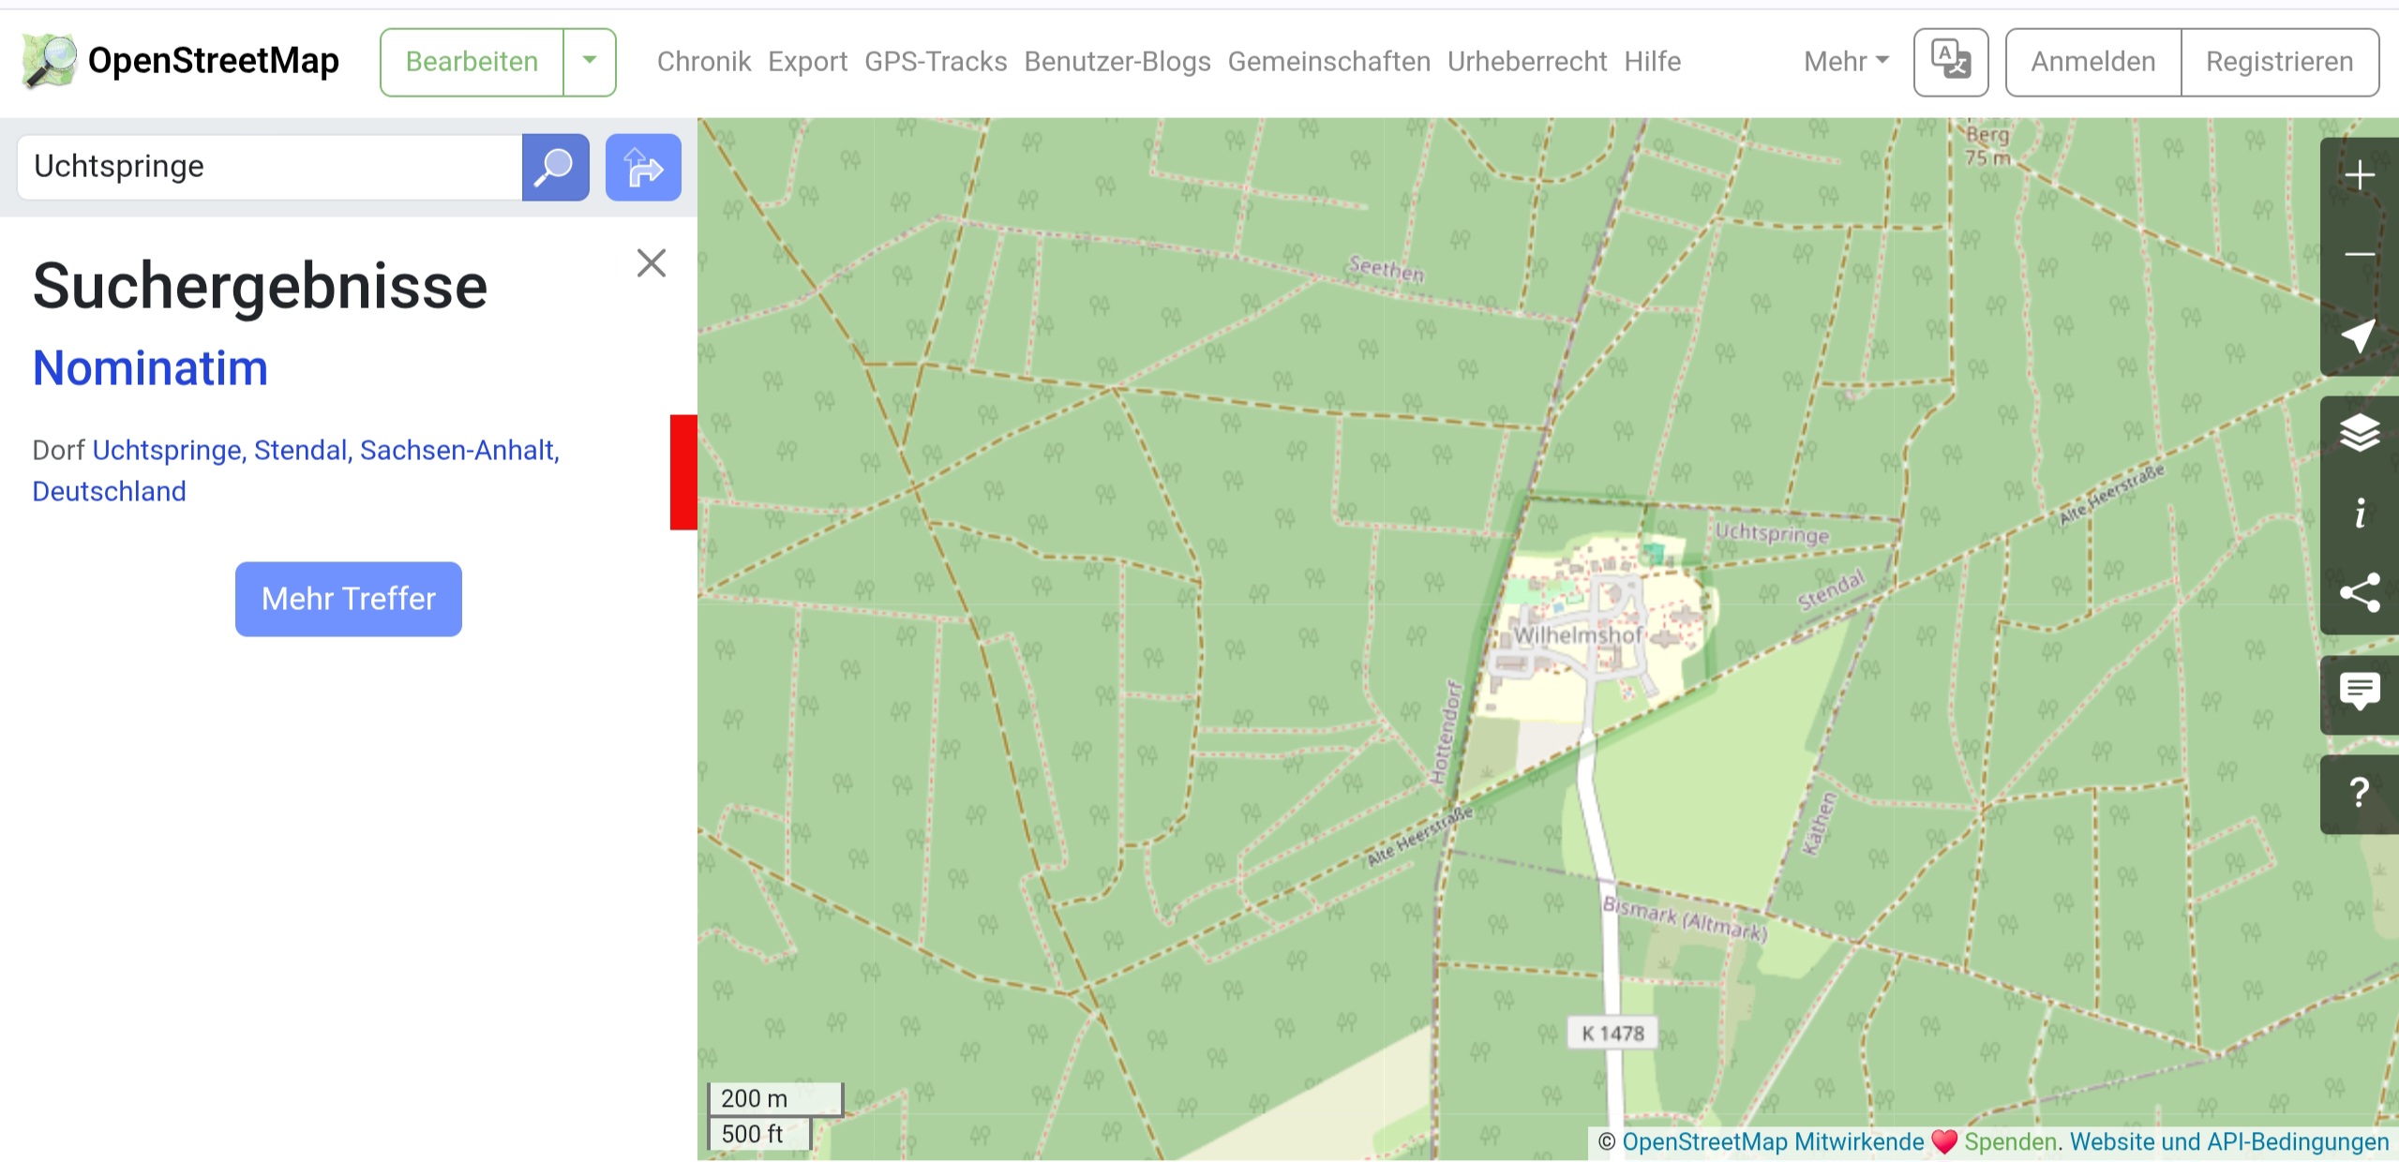Open directions between two points
The width and height of the screenshot is (2399, 1162).
point(643,167)
